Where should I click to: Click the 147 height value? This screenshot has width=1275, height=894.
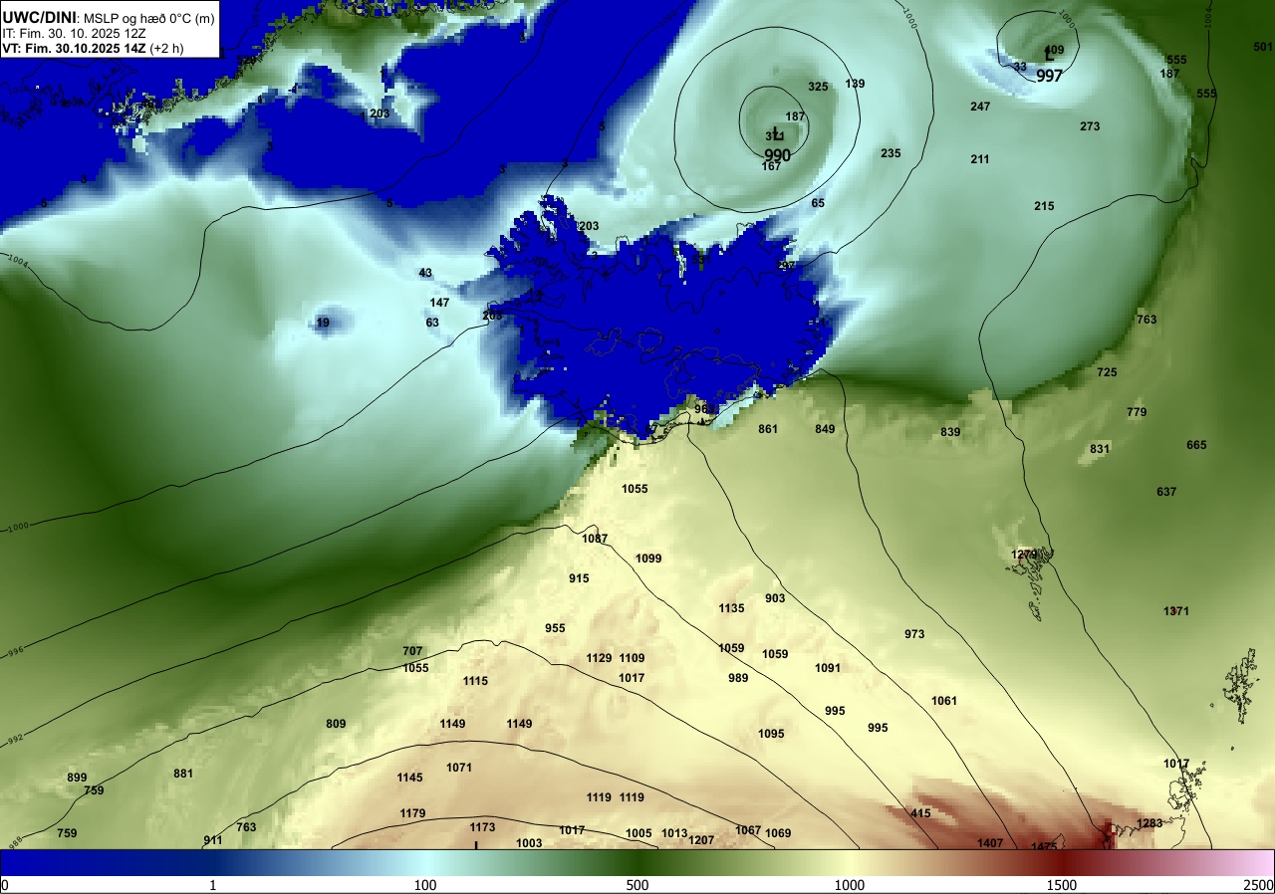coord(439,303)
